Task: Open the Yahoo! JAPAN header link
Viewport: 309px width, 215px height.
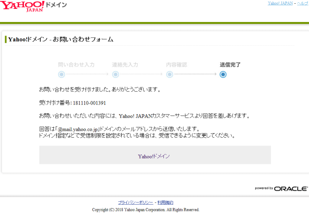Action: [x=280, y=3]
